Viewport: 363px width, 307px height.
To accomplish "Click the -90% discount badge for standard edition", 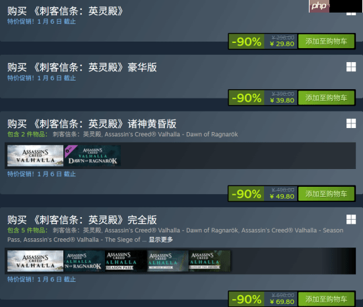I will tap(247, 42).
